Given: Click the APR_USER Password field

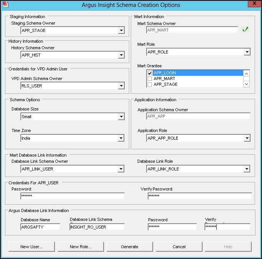Looking at the screenshot, I should click(73, 196).
